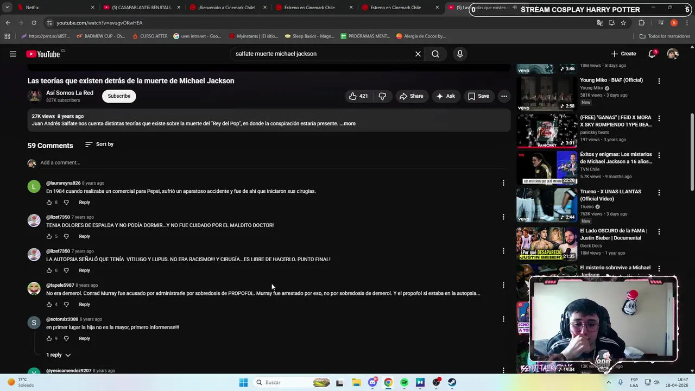
Task: Clear the search box text
Action: coord(418,54)
